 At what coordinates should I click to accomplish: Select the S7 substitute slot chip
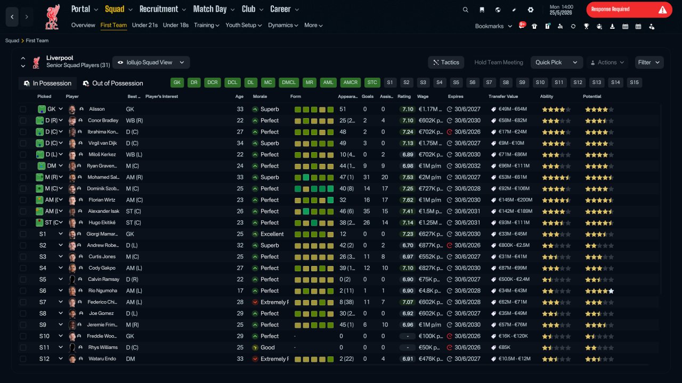click(489, 82)
